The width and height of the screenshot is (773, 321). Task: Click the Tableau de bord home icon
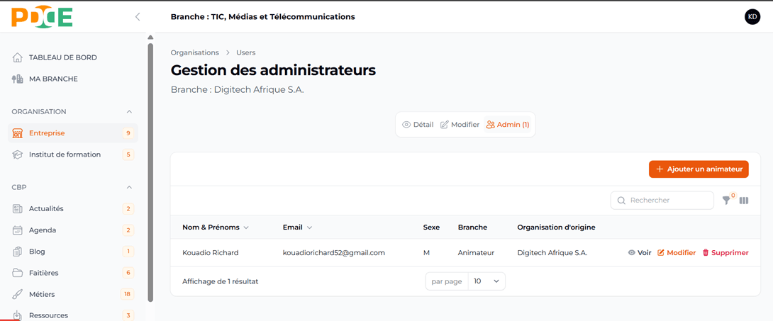coord(17,57)
